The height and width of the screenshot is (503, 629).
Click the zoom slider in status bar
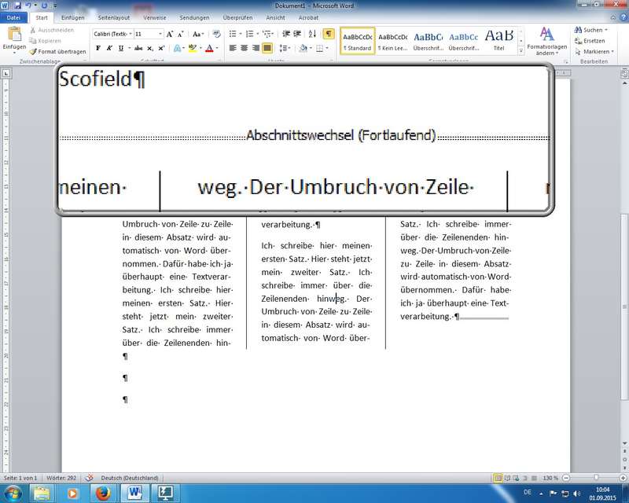[595, 478]
